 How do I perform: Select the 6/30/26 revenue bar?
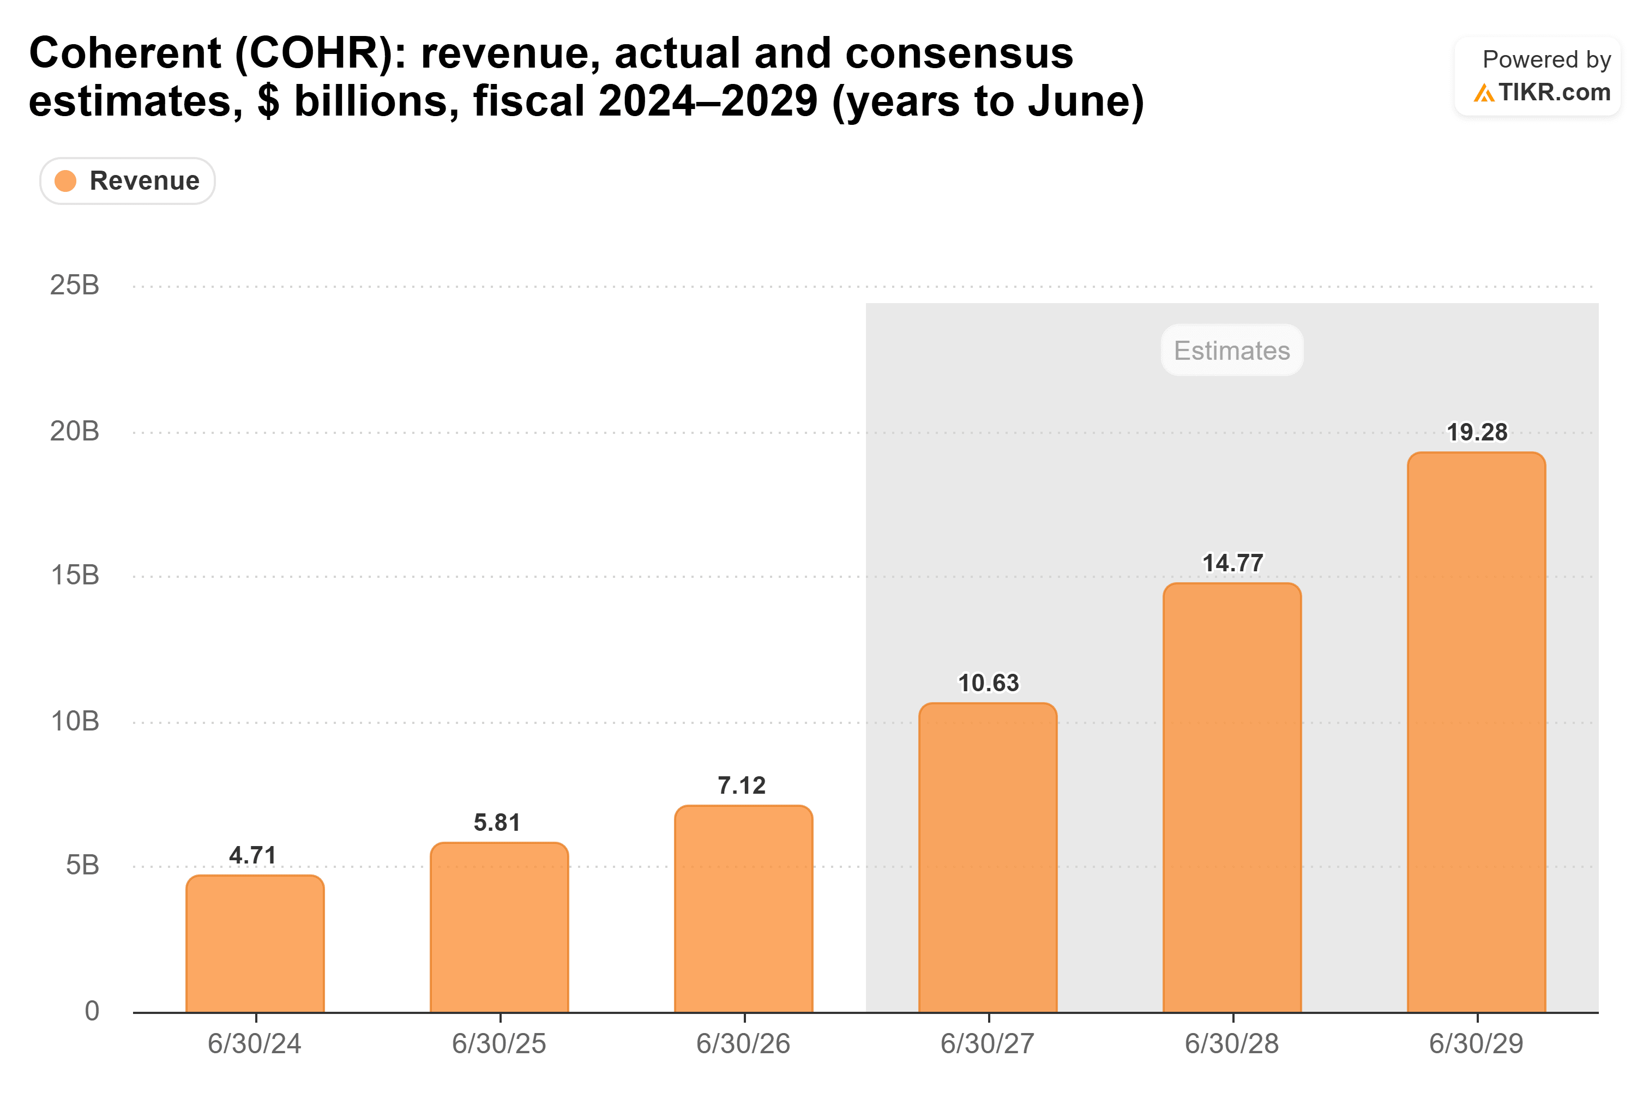tap(743, 908)
